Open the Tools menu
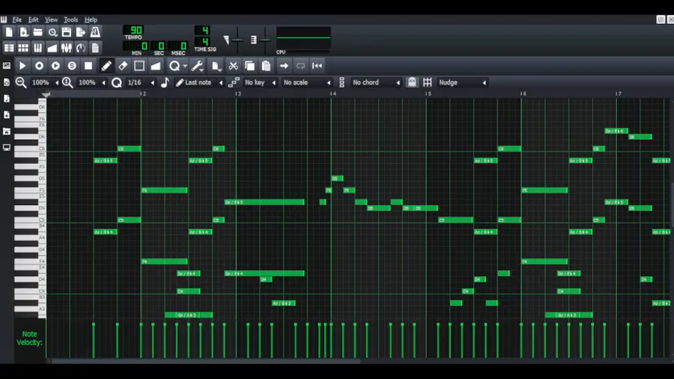674x379 pixels. tap(71, 19)
